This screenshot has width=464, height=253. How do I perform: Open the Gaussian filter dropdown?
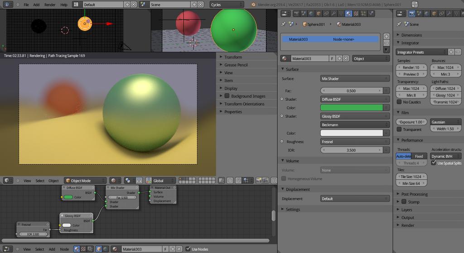tap(446, 122)
